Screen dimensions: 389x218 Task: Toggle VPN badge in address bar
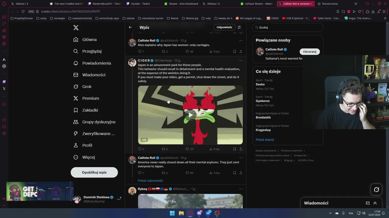(31, 12)
